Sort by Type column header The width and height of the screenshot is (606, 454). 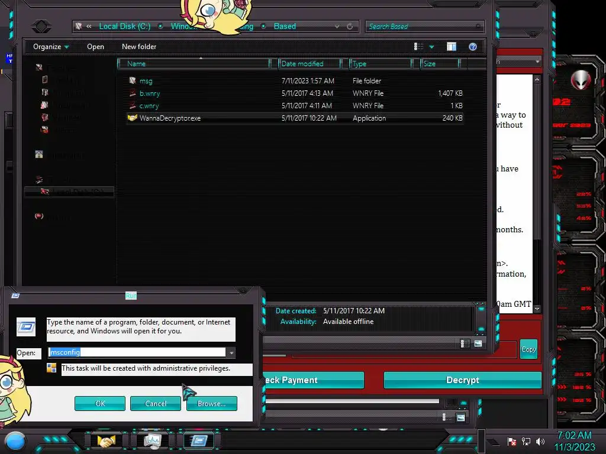[381, 64]
